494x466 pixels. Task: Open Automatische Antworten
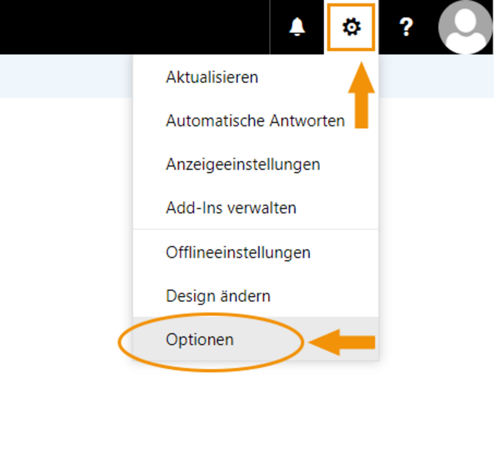pyautogui.click(x=256, y=121)
